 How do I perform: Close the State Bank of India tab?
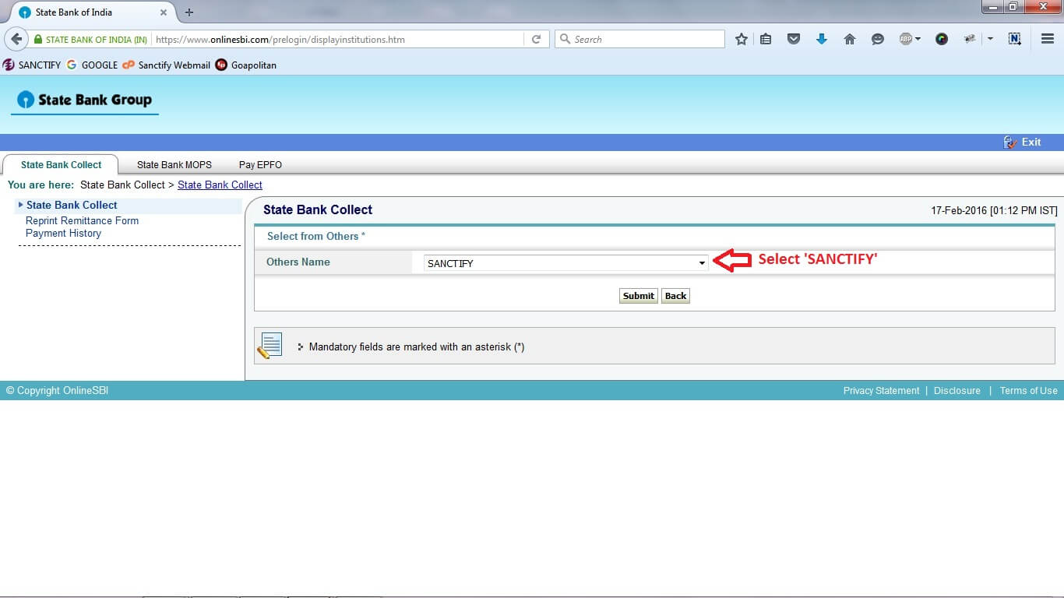click(x=164, y=12)
